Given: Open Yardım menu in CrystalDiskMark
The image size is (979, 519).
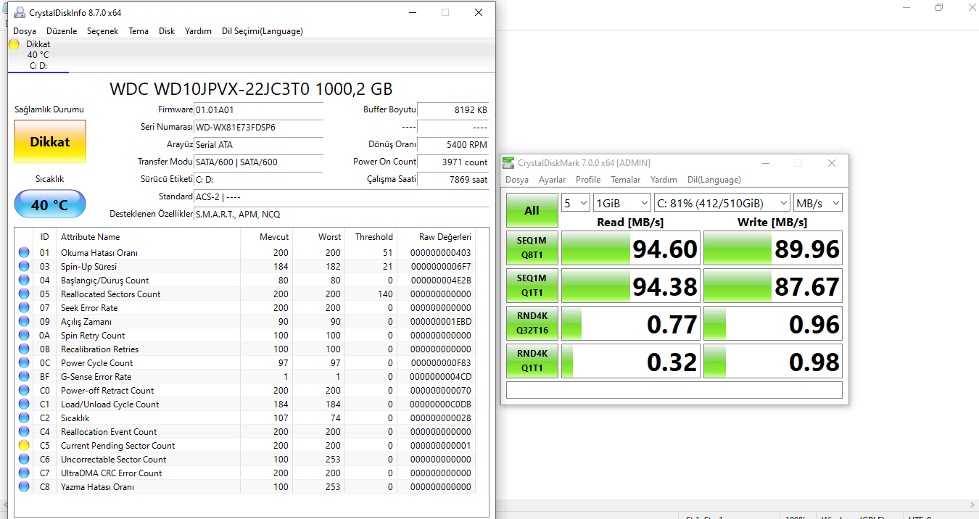Looking at the screenshot, I should tap(664, 180).
